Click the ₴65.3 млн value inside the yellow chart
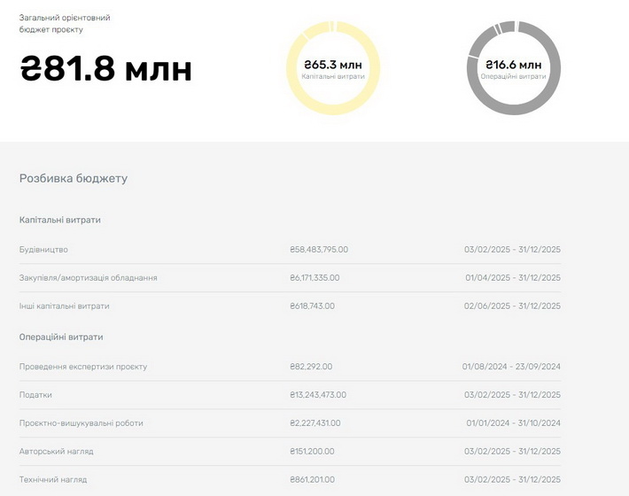This screenshot has height=496, width=629. 333,65
